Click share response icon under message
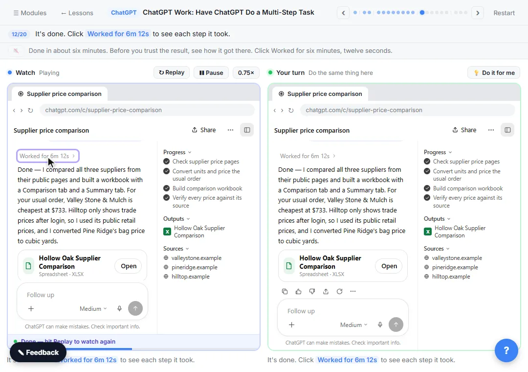Screen dimensions: 528x372 pos(326,291)
